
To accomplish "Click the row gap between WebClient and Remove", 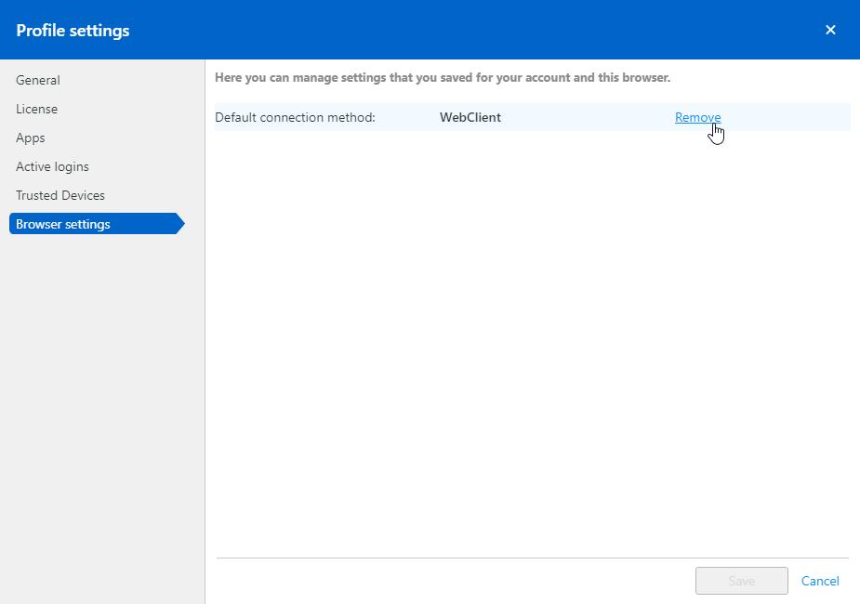I will coord(586,117).
